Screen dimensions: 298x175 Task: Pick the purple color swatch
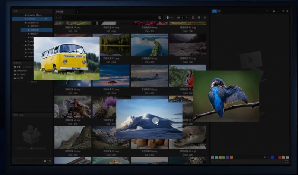(228, 157)
